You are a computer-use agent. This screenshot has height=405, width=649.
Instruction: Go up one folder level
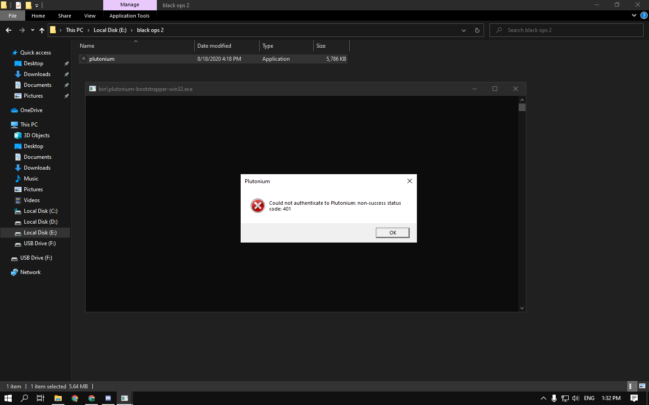pos(42,30)
